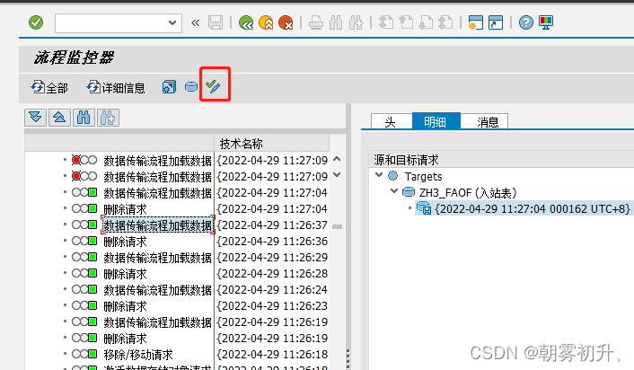Select 数据传输流程加载数据 row at 11:26:24
The width and height of the screenshot is (634, 370).
[157, 289]
